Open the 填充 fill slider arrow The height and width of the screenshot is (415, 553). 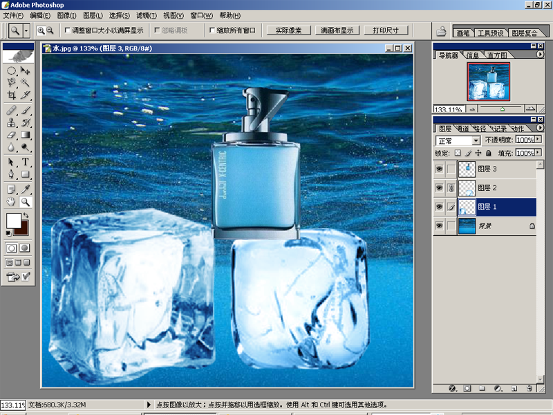coord(538,152)
